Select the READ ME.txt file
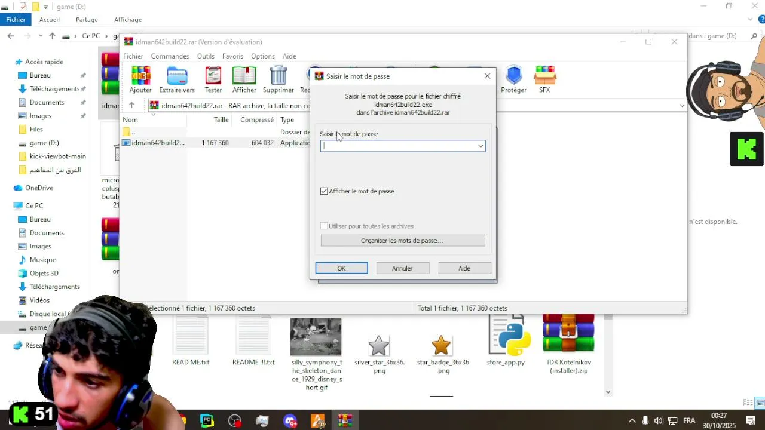 (191, 341)
